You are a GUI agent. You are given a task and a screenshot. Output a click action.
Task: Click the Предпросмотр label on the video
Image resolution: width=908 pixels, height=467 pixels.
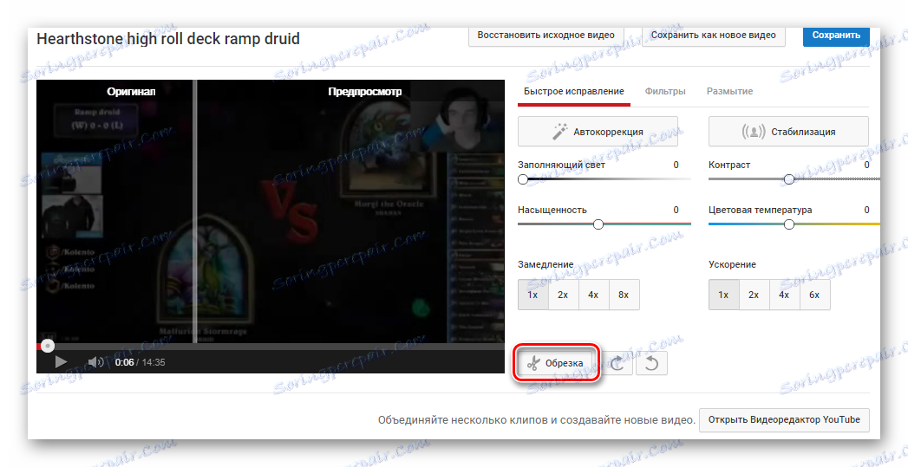[x=365, y=92]
